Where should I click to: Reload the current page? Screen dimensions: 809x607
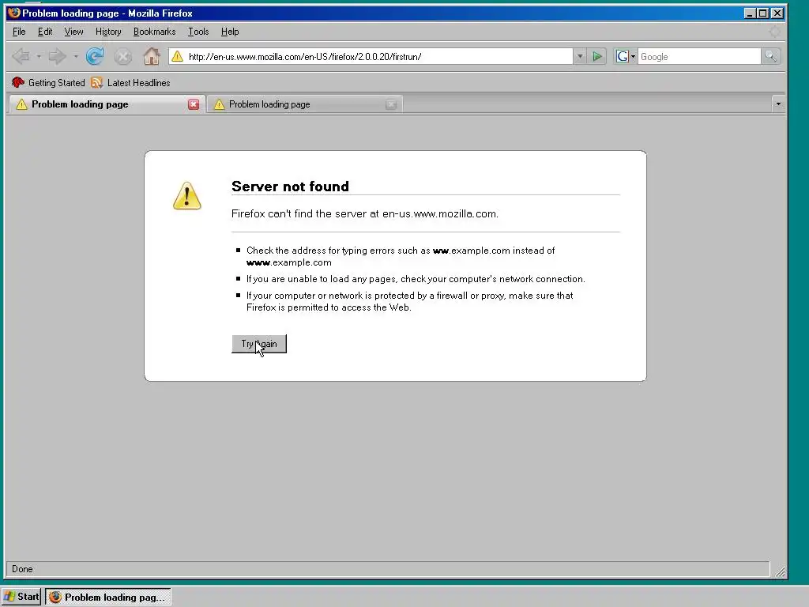click(95, 56)
